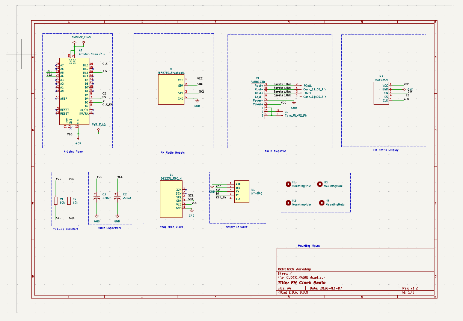Select capacitor C2 symbol
The image size is (463, 321).
click(x=117, y=197)
